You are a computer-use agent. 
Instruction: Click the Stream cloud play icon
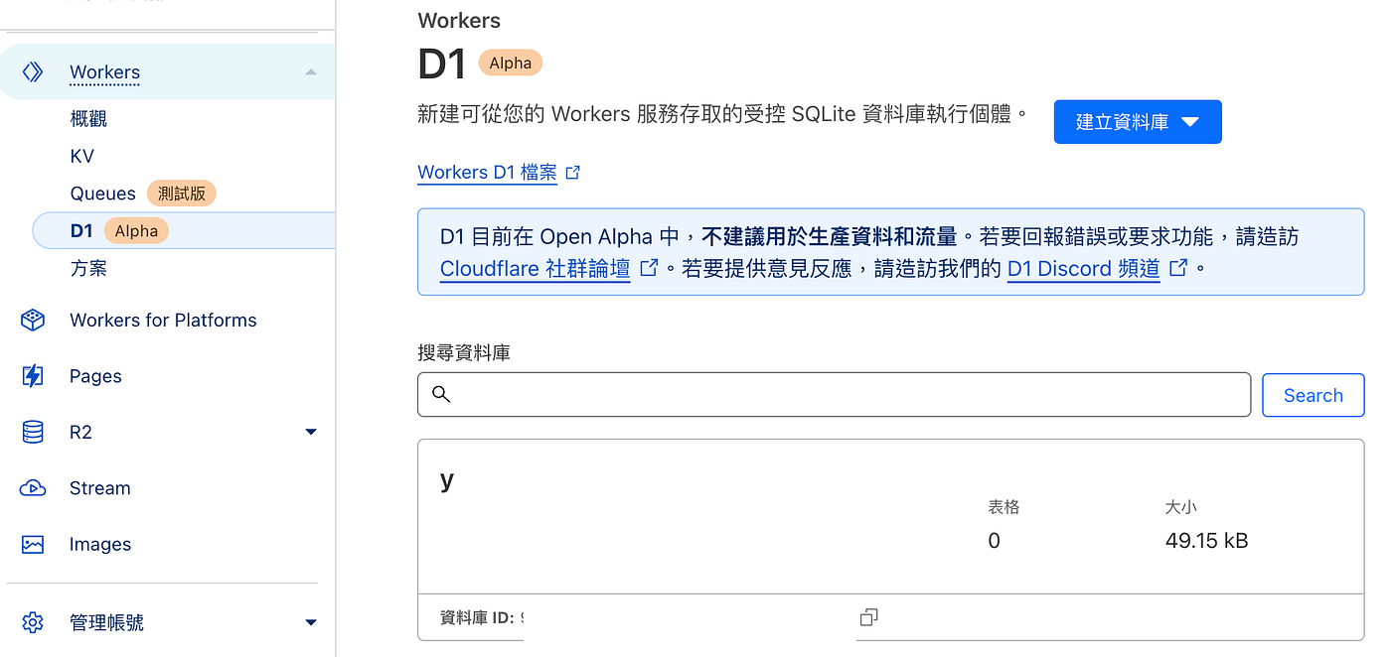click(x=33, y=488)
